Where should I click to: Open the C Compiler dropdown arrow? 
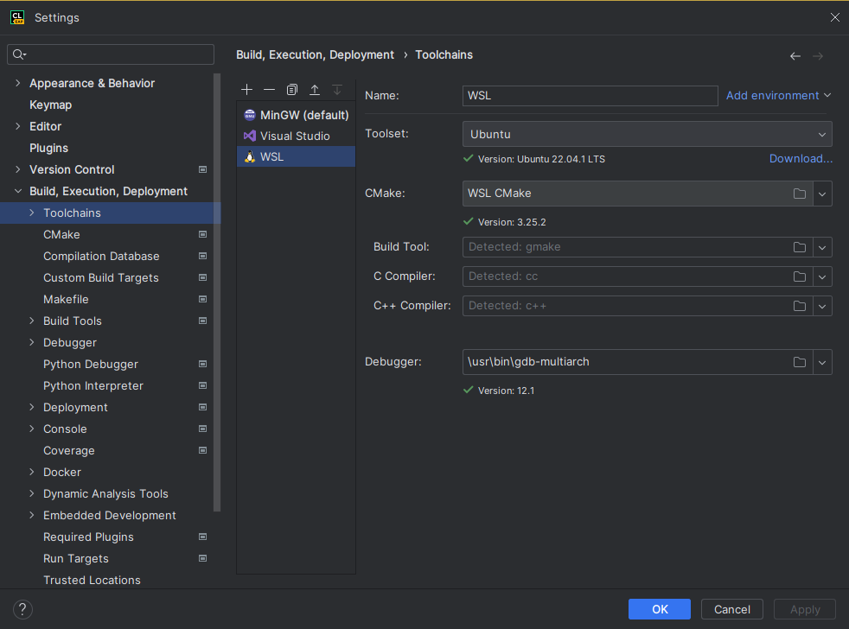[822, 276]
